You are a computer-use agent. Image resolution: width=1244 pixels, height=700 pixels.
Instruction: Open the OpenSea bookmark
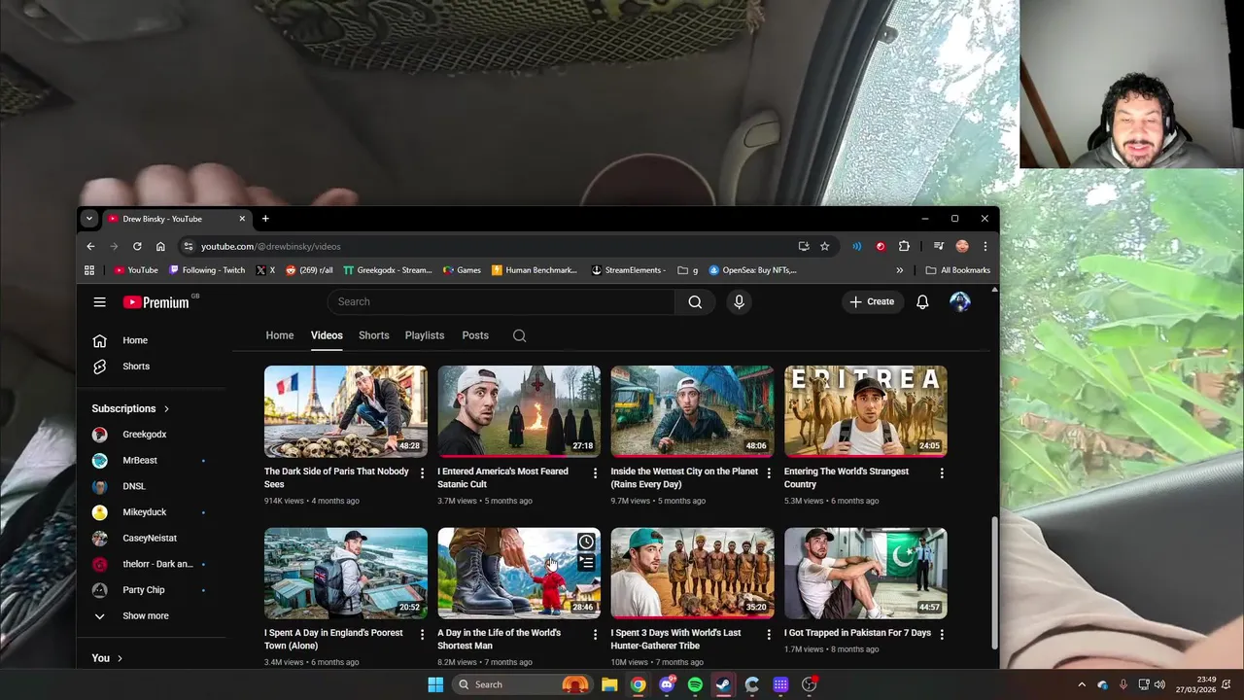753,270
